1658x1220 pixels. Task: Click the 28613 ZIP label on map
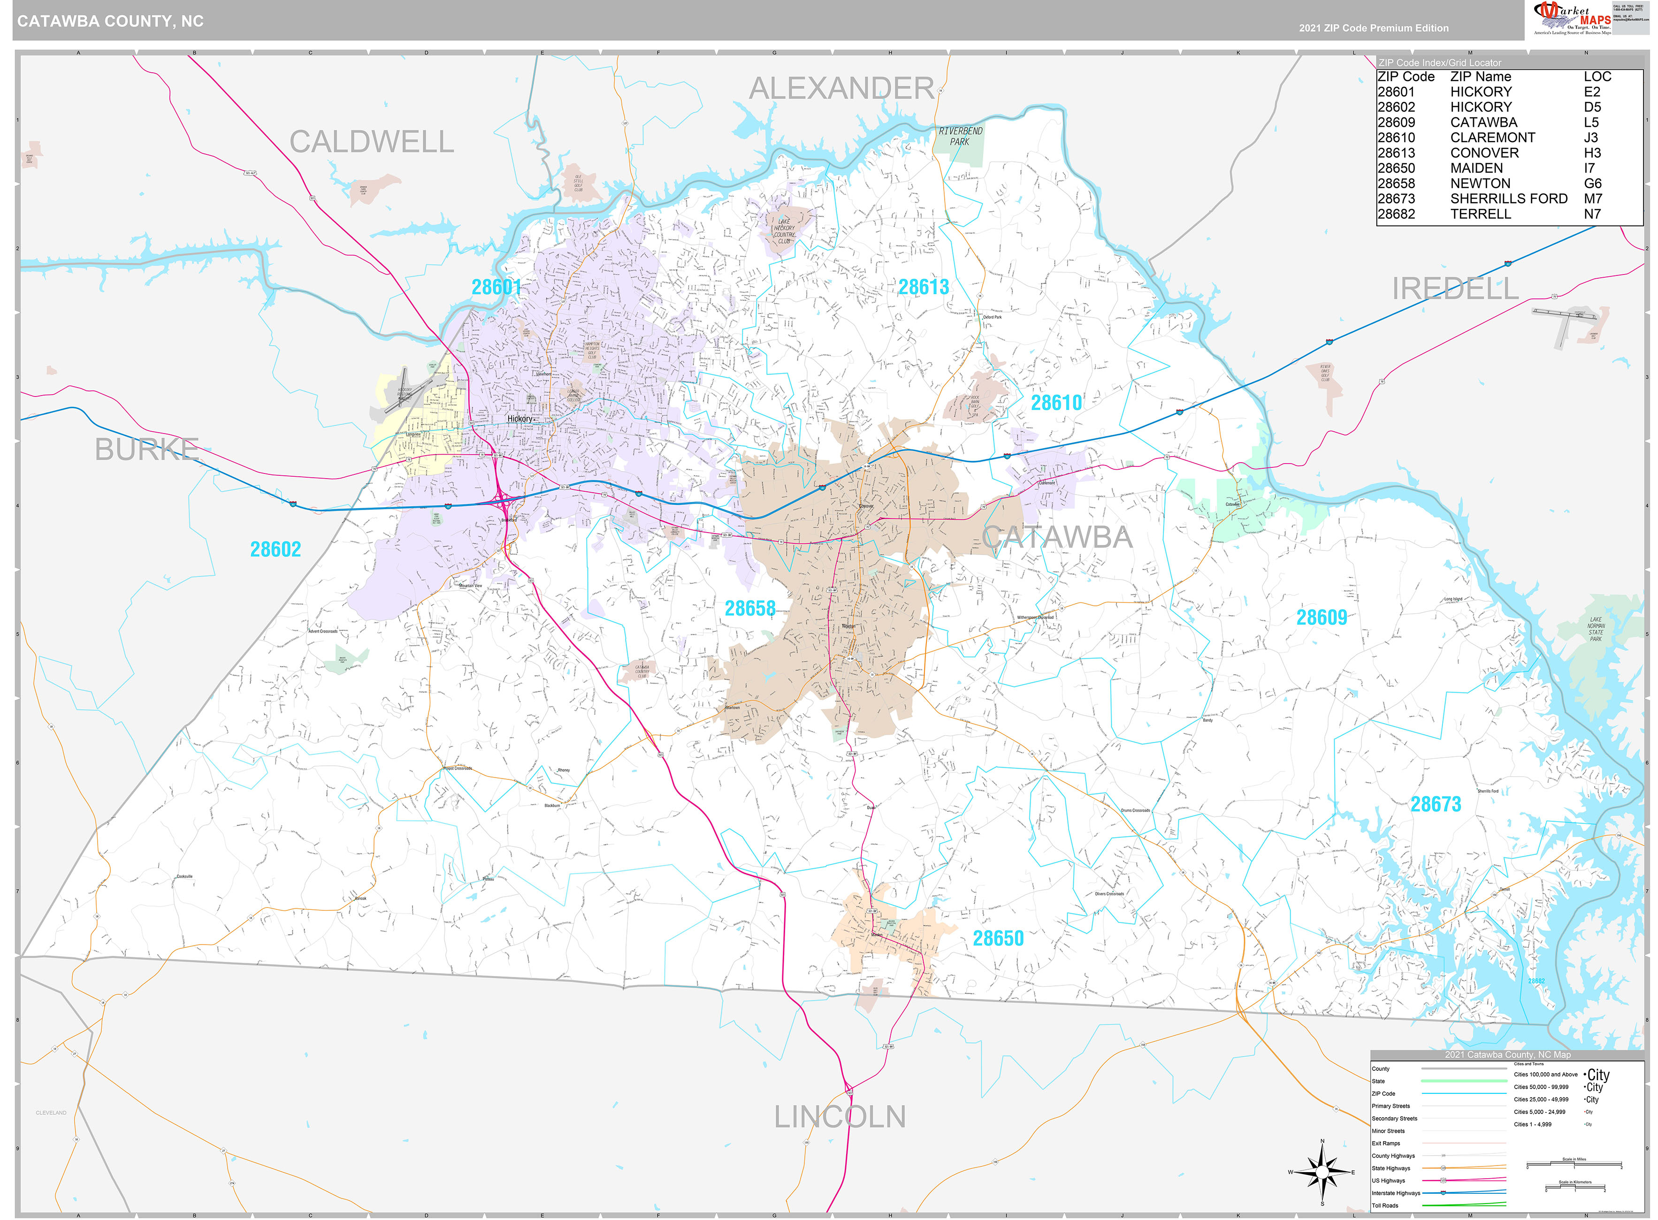(x=923, y=287)
